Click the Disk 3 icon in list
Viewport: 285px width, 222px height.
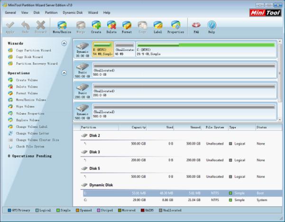coord(84,152)
